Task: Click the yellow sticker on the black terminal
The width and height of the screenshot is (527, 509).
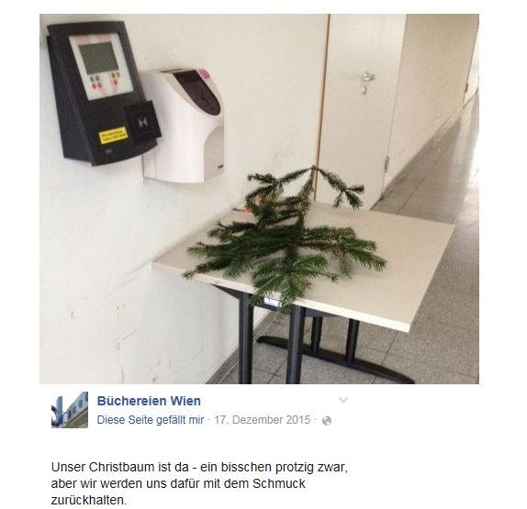Action: (x=113, y=135)
